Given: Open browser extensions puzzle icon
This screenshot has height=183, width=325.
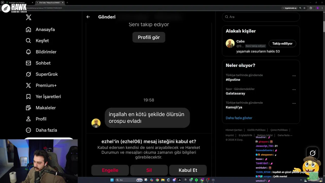Looking at the screenshot, I should pyautogui.click(x=311, y=8).
